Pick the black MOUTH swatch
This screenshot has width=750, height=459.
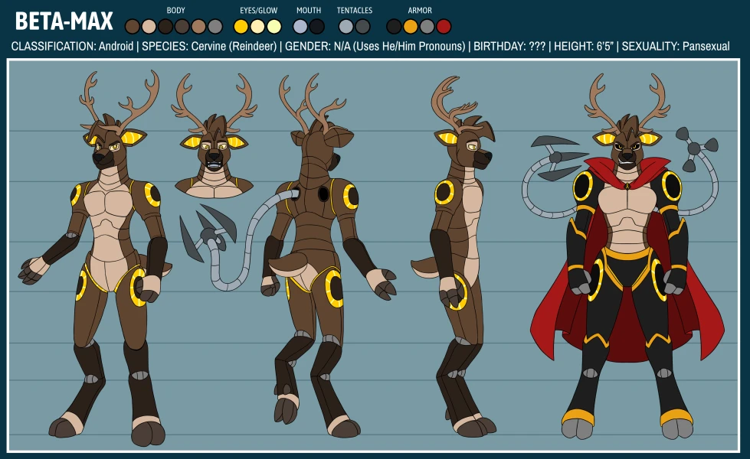(x=316, y=26)
